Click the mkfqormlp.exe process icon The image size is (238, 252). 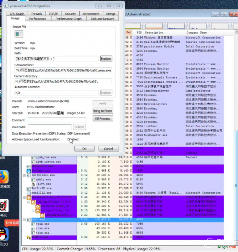pos(29,166)
